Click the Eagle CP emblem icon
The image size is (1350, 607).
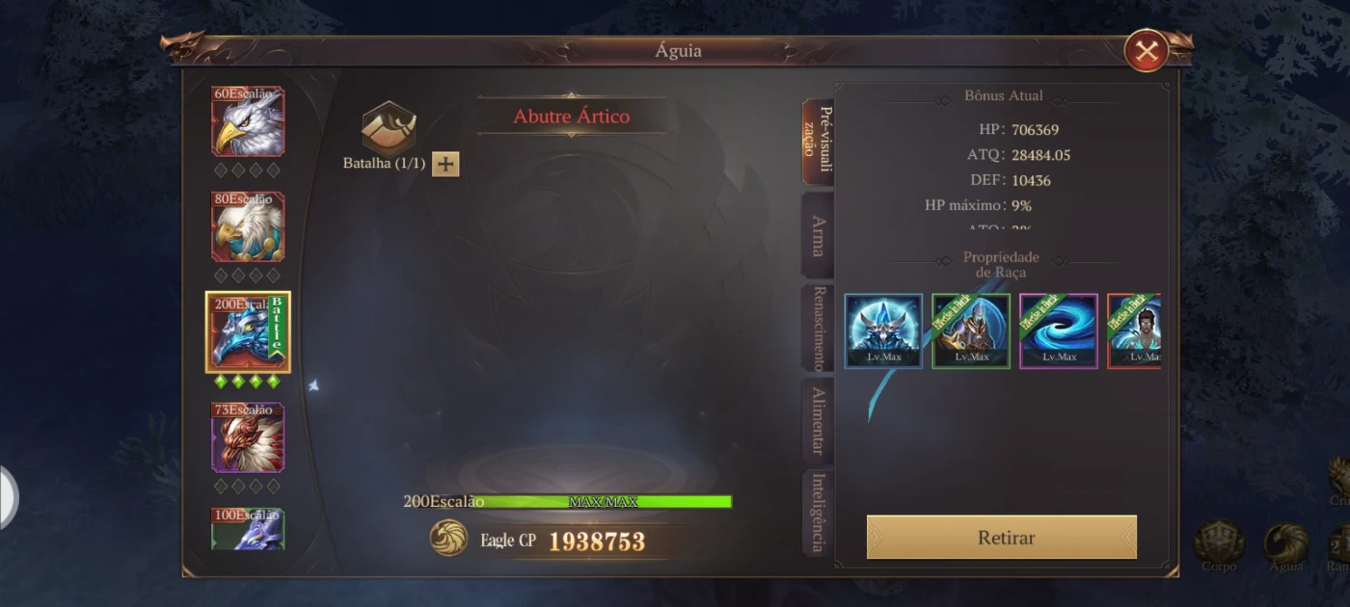pyautogui.click(x=448, y=539)
